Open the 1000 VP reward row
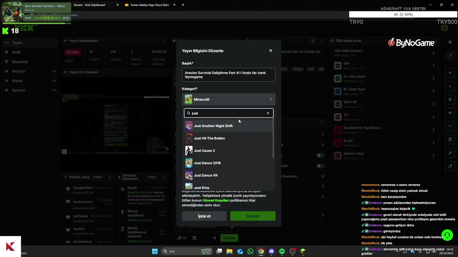 tap(385, 104)
